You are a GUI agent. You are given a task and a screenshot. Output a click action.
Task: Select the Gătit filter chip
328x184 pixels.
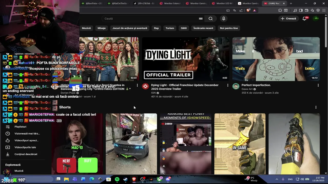pyautogui.click(x=184, y=28)
